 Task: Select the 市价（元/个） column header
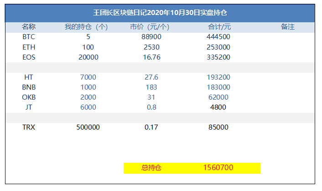[150, 27]
